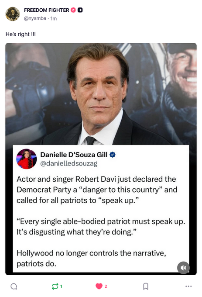Unmute the video with the speaker icon
Image resolution: width=202 pixels, height=297 pixels.
[x=183, y=268]
